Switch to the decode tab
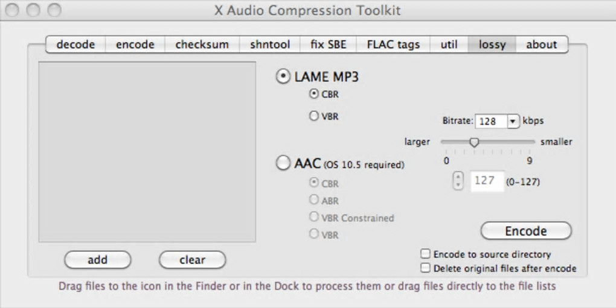 (76, 45)
